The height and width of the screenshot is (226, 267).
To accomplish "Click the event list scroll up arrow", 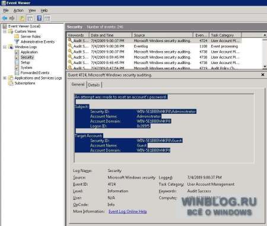I will tap(265, 35).
